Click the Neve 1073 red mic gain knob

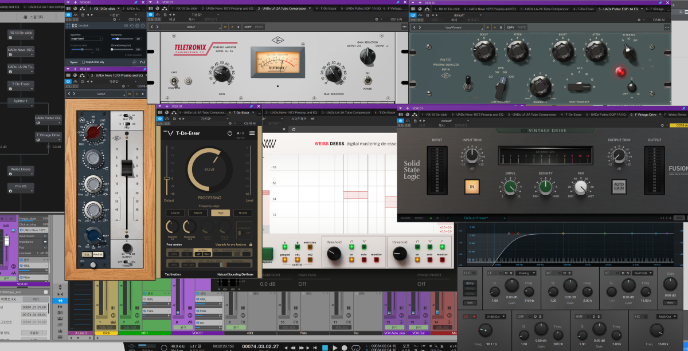tap(93, 133)
